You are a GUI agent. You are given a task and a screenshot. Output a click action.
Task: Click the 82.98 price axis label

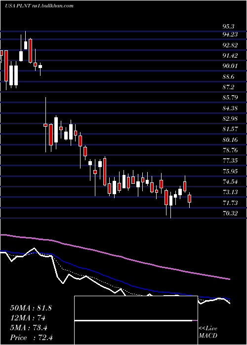[231, 119]
